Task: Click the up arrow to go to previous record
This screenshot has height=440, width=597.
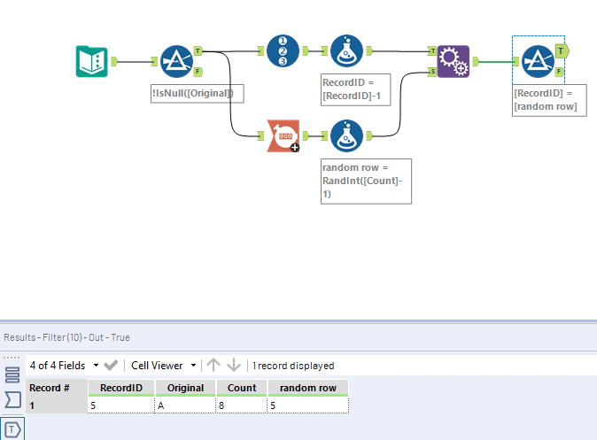Action: coord(213,366)
